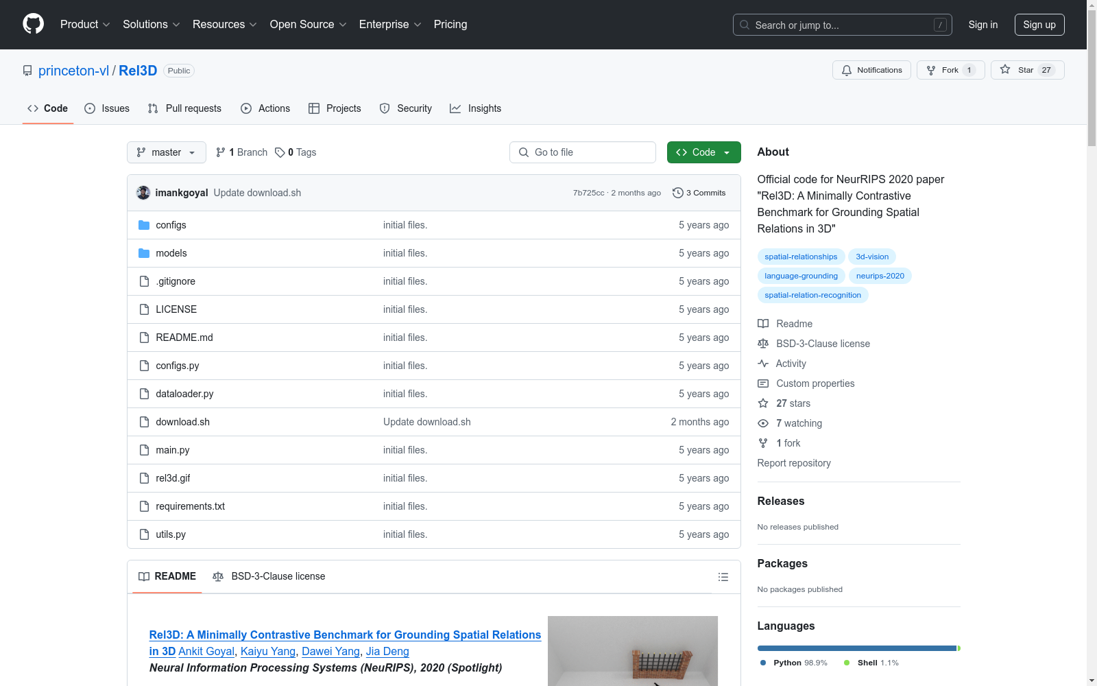Open the princeton-vl owner link

73,71
